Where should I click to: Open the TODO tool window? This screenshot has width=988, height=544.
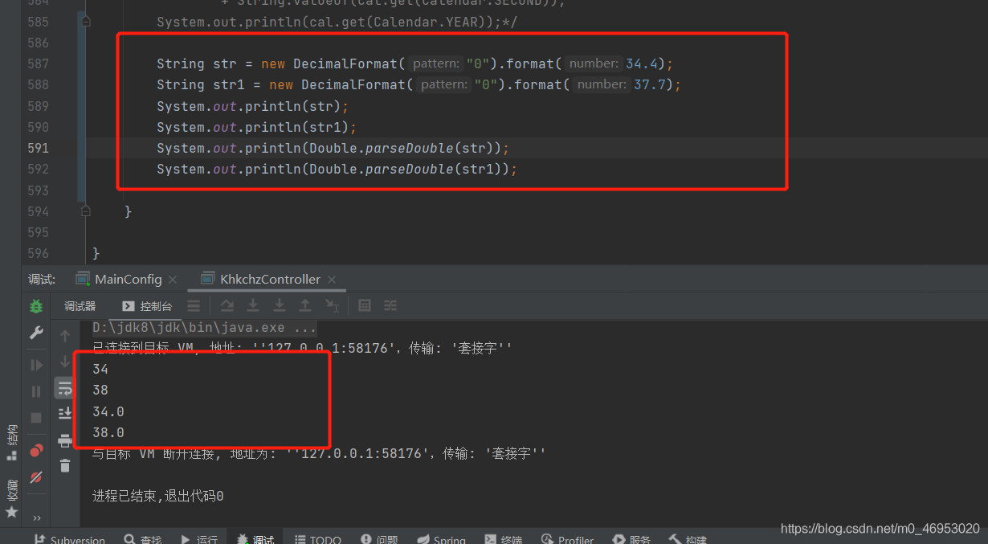pyautogui.click(x=318, y=539)
